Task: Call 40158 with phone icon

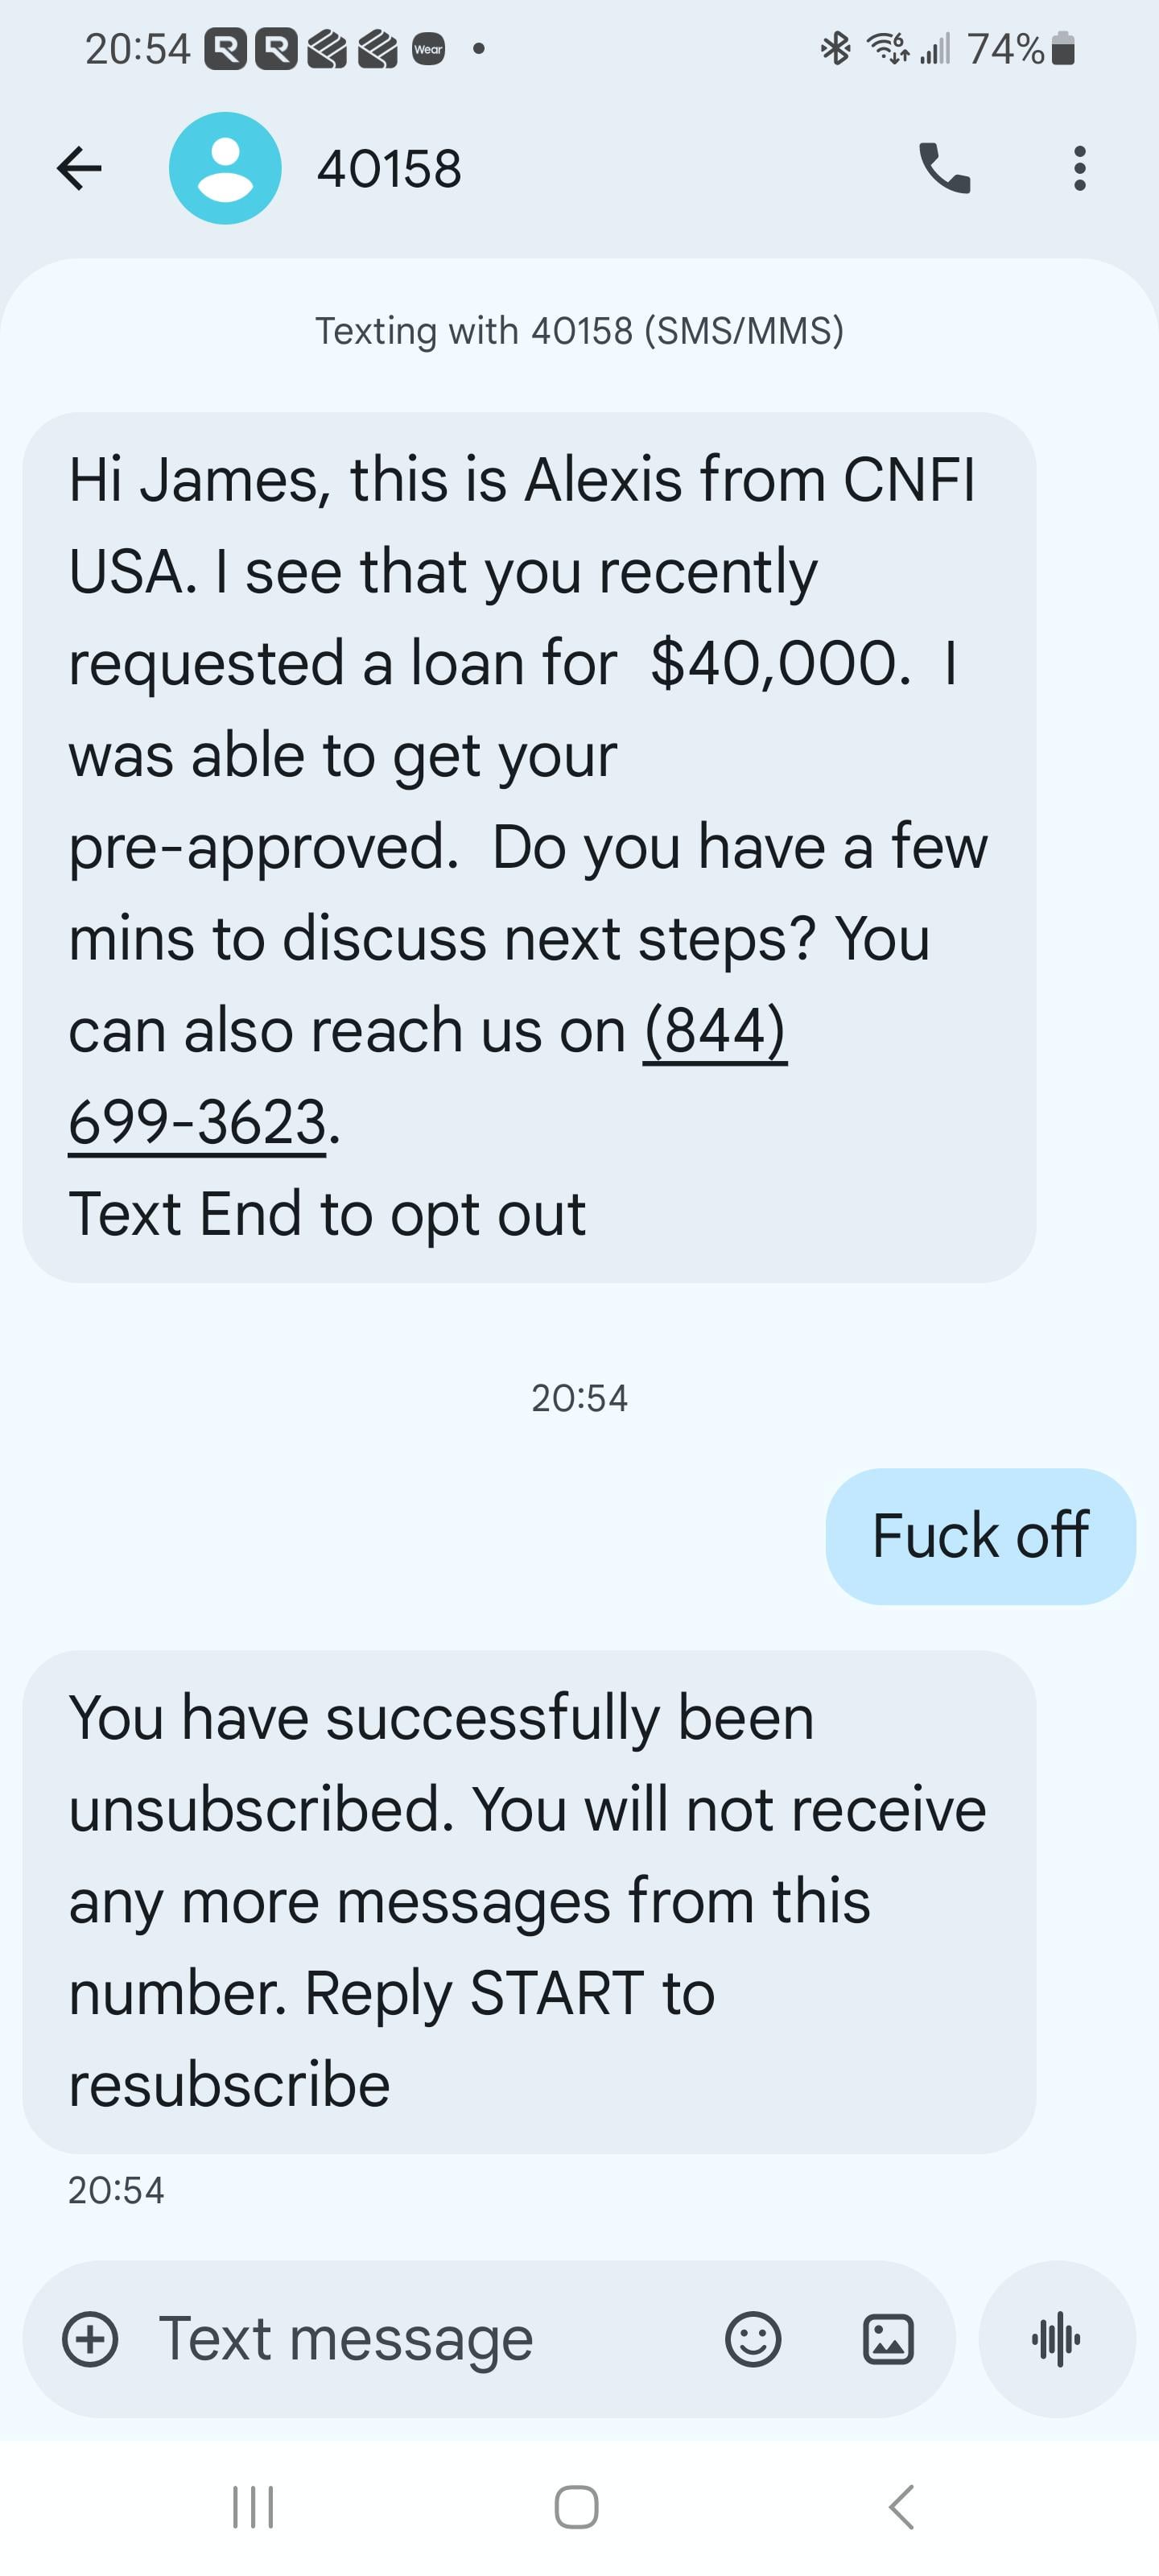Action: pos(944,168)
